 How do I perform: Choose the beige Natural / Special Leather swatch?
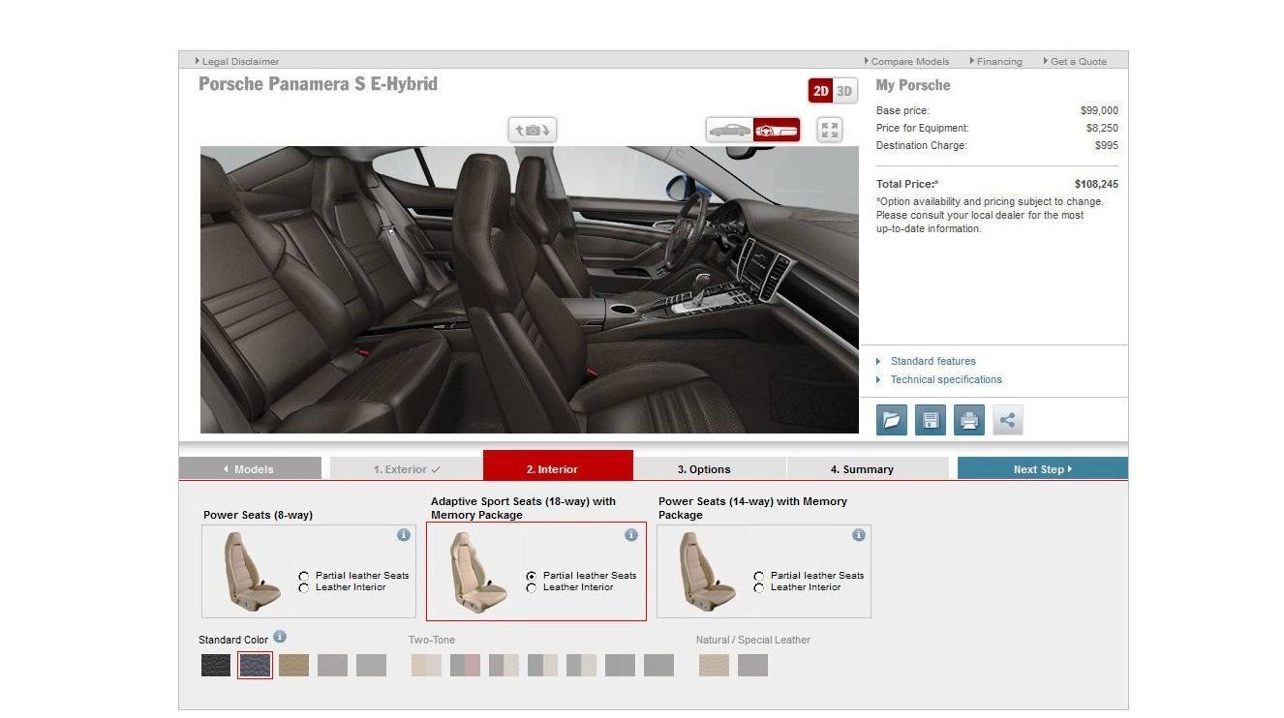pos(714,665)
